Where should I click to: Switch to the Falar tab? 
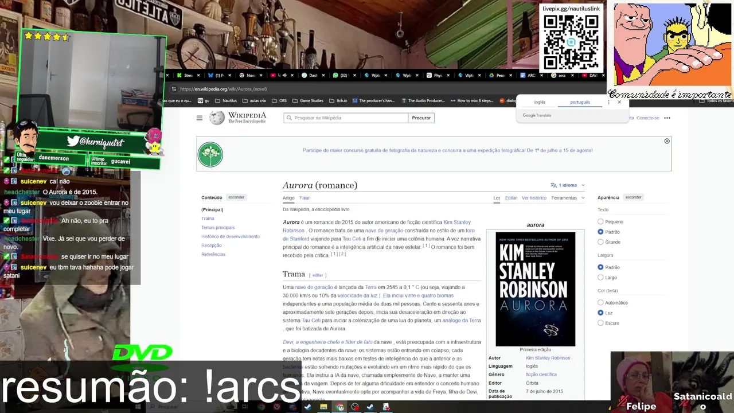tap(304, 198)
